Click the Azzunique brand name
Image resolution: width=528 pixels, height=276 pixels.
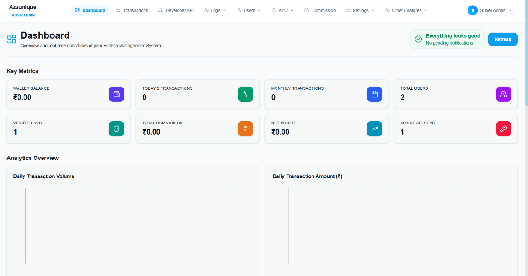(x=23, y=7)
